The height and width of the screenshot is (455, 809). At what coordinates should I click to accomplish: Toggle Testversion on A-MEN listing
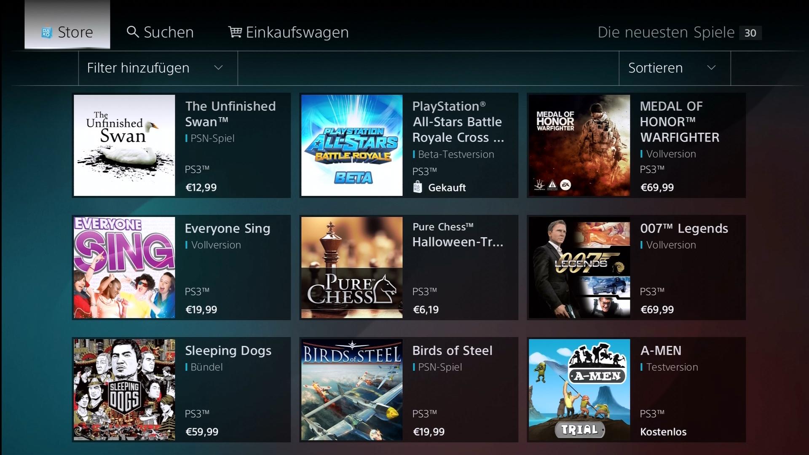point(671,366)
